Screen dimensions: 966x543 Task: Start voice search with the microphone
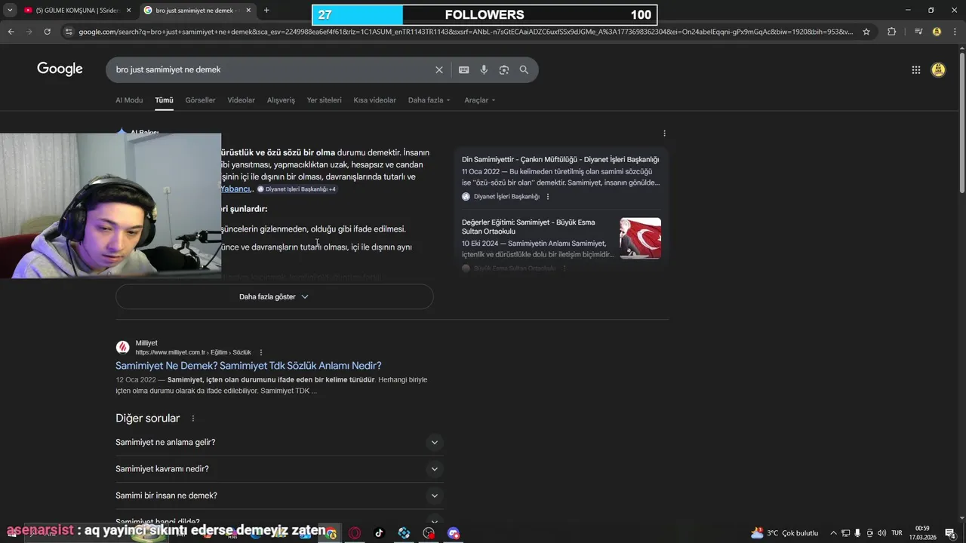[484, 69]
